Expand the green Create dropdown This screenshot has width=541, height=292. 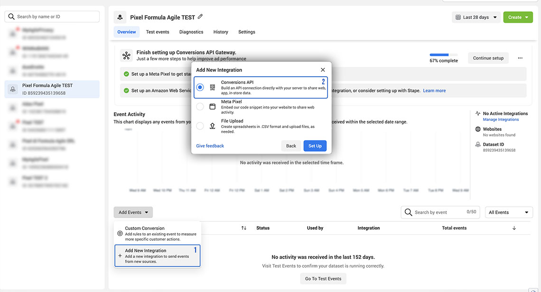pos(518,18)
